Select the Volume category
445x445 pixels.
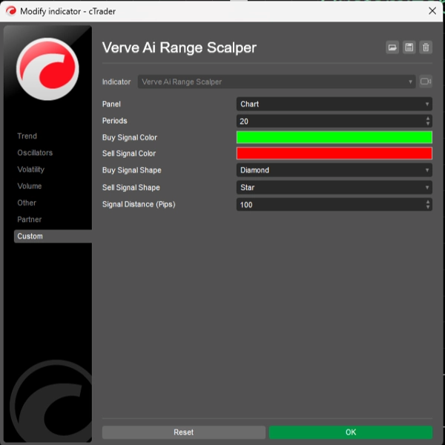[29, 186]
